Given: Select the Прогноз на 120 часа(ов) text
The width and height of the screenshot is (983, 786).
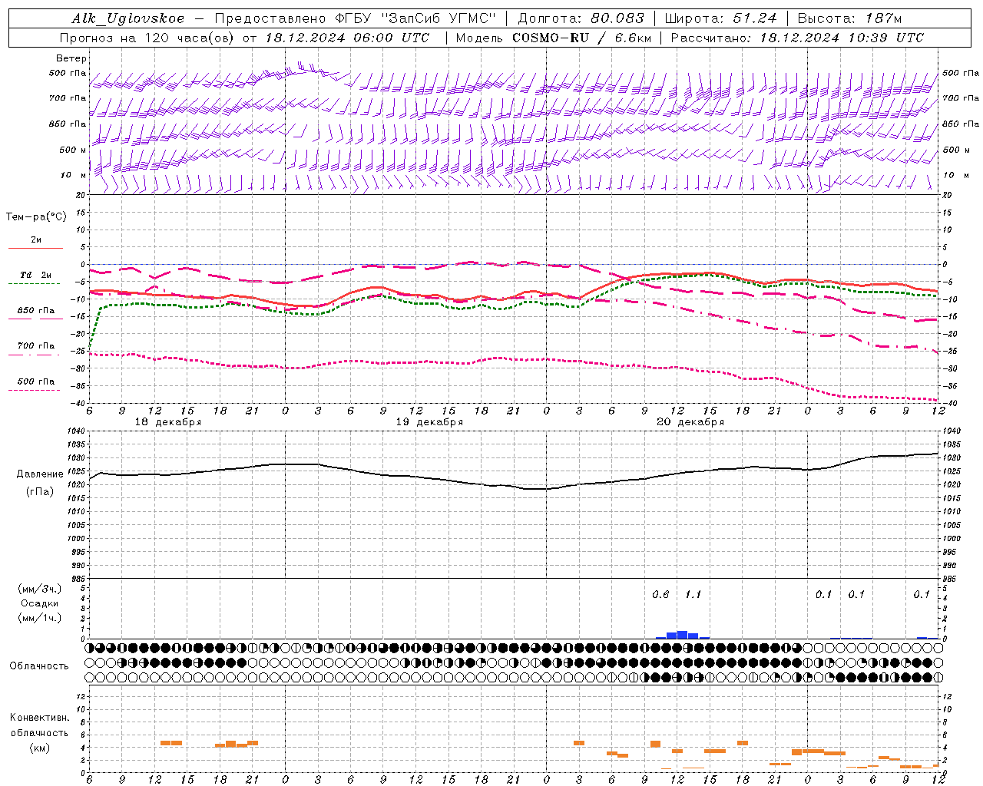Looking at the screenshot, I should coord(148,38).
